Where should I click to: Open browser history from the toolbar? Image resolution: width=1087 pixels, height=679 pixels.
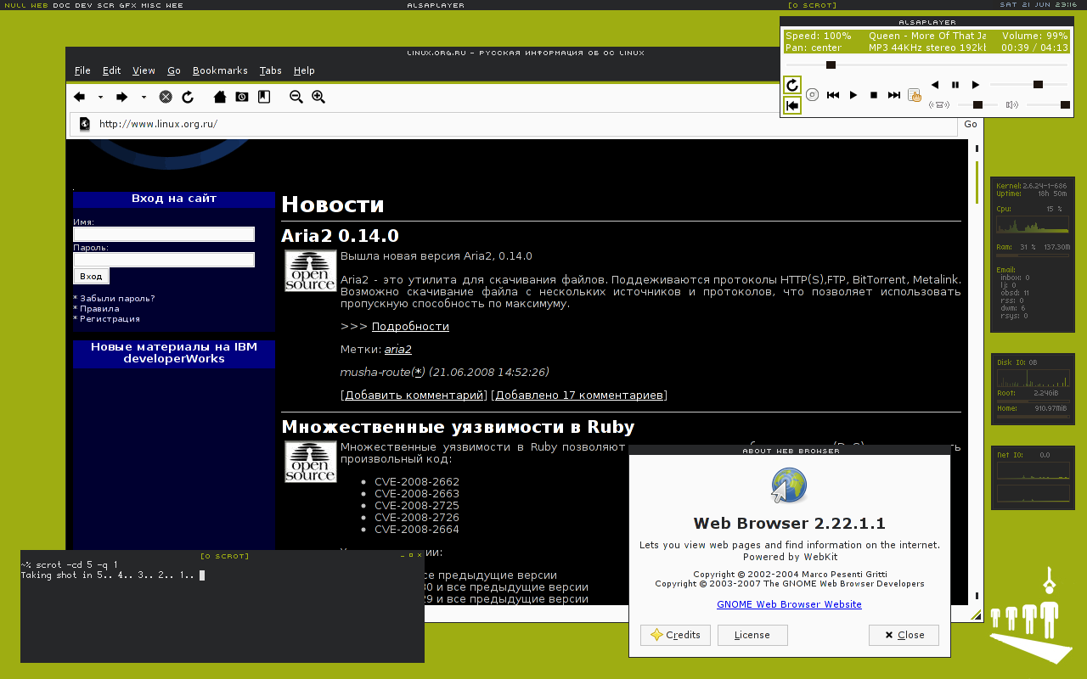click(x=242, y=97)
